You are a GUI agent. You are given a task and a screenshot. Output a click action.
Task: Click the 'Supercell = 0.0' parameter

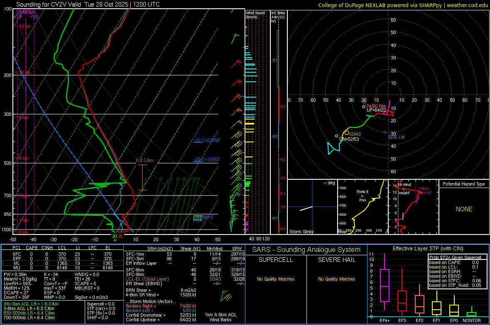pos(100,304)
